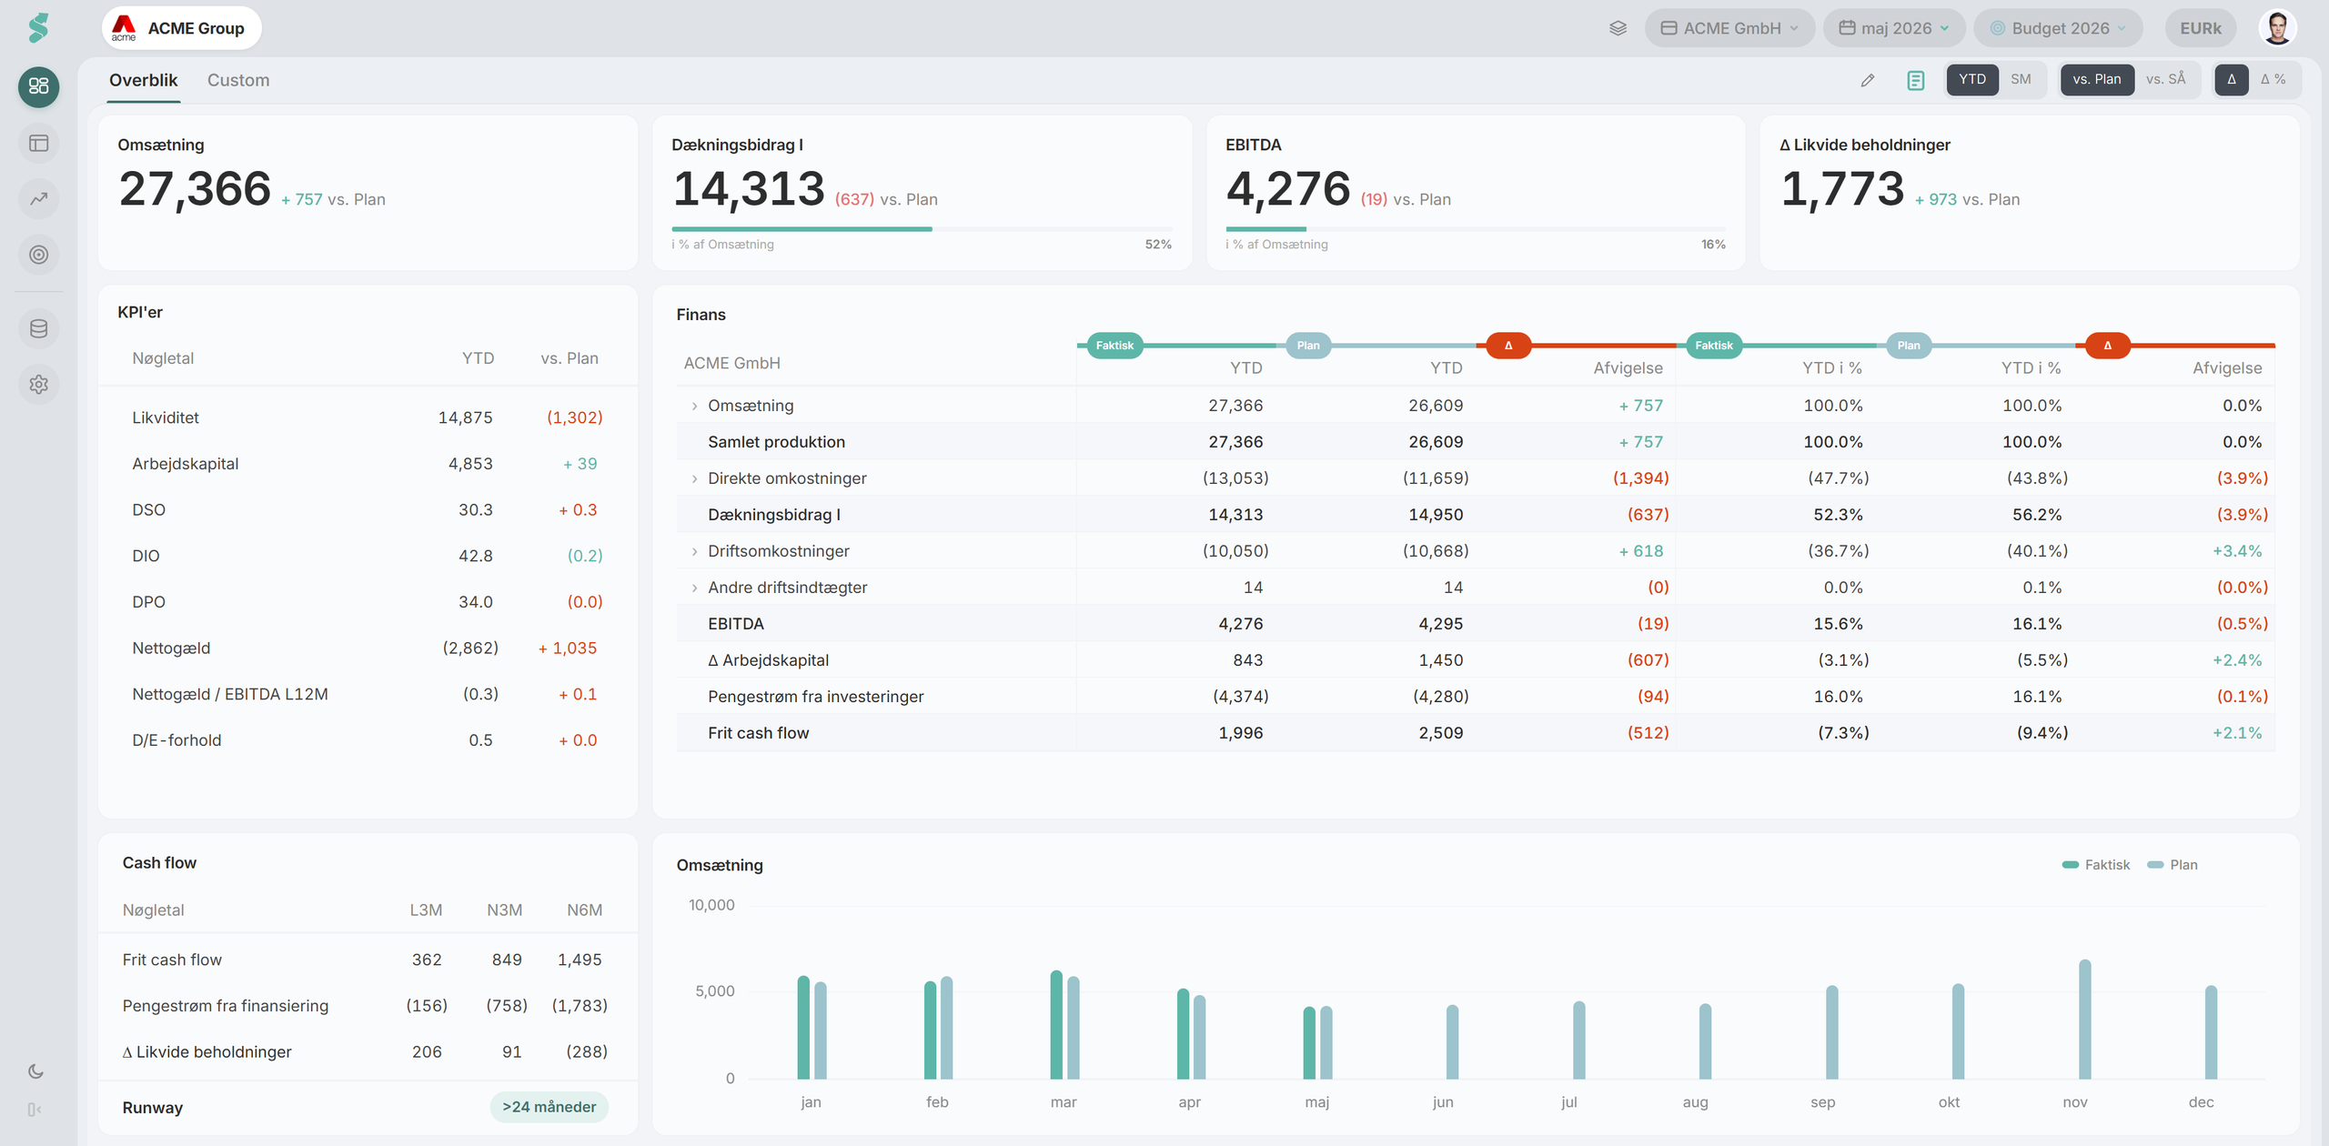Image resolution: width=2329 pixels, height=1146 pixels.
Task: Open the Δ Likvide beholdninger card
Action: [x=2030, y=193]
